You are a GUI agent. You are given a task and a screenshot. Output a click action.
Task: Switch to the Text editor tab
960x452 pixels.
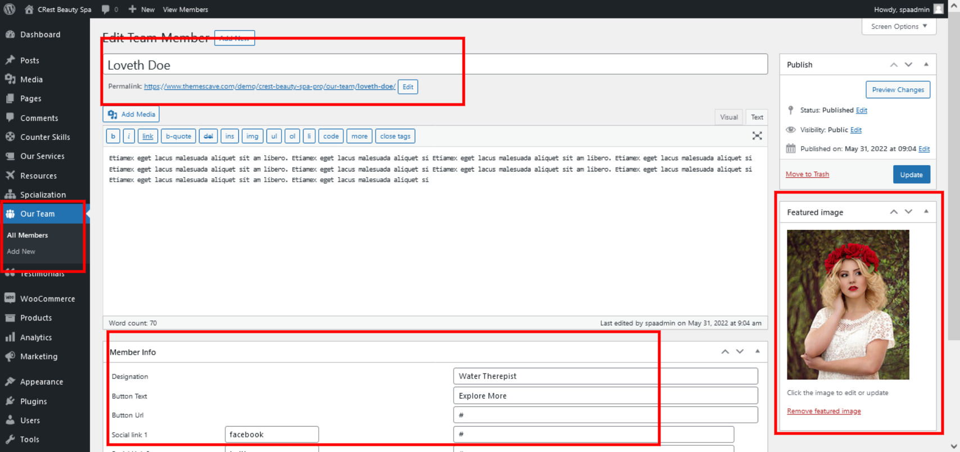[x=757, y=117]
